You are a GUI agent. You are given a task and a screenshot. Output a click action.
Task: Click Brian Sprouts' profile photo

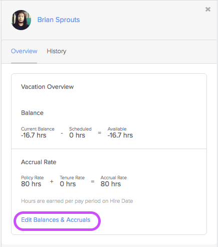21,20
